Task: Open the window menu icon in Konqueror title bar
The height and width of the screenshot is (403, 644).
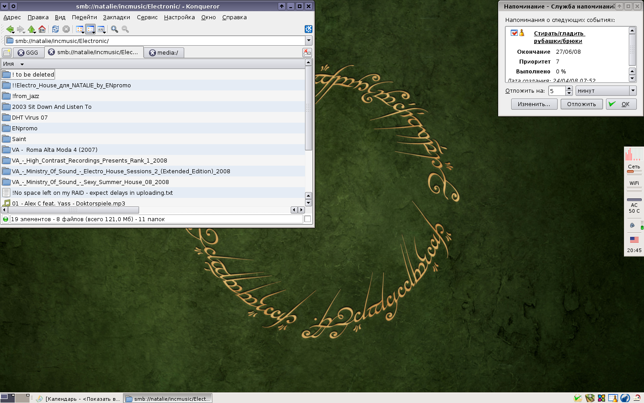Action: pyautogui.click(x=5, y=6)
